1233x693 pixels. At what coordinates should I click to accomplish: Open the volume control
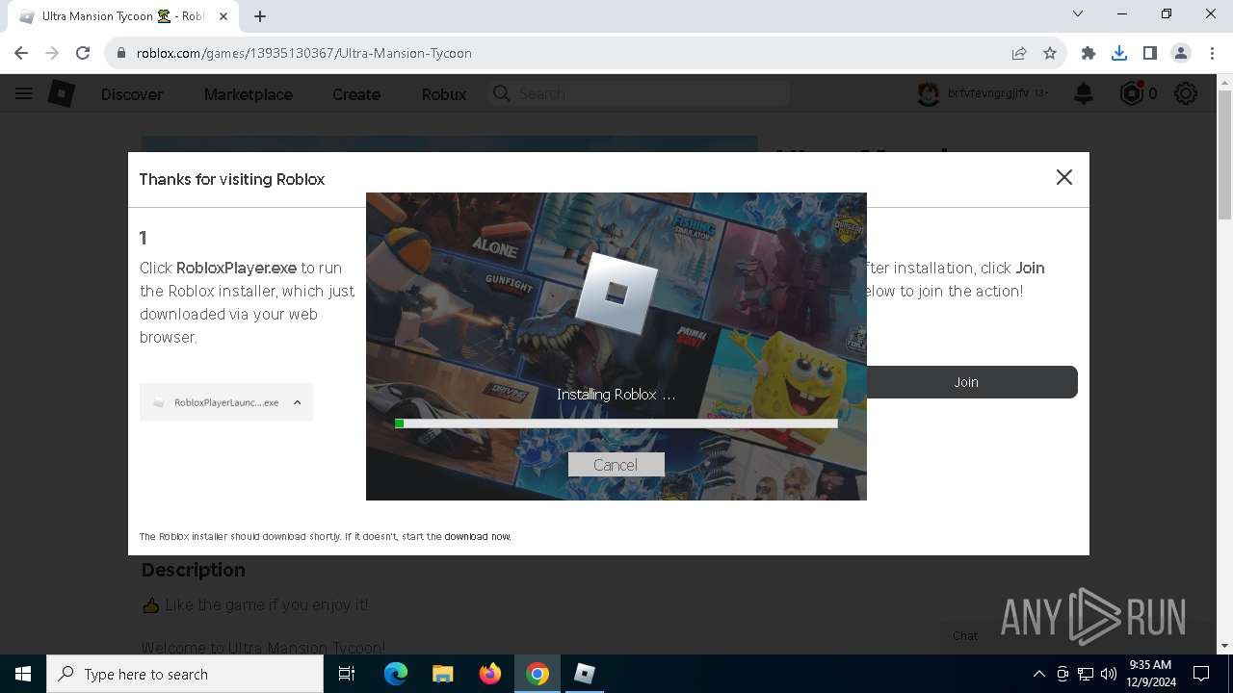point(1109,674)
